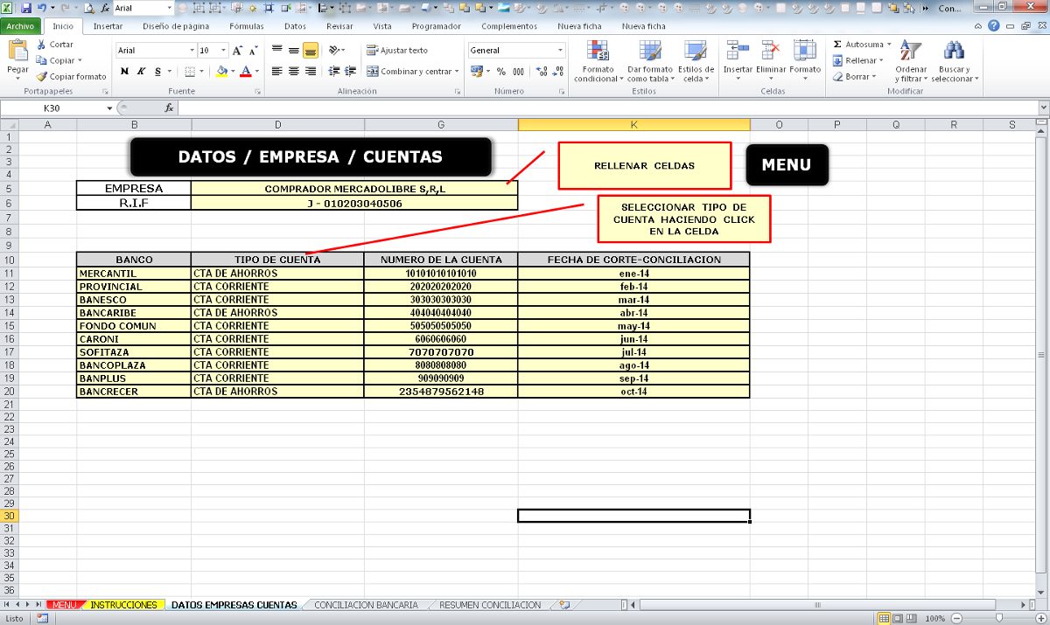This screenshot has width=1050, height=625.
Task: Decrease decimal places
Action: click(x=556, y=71)
